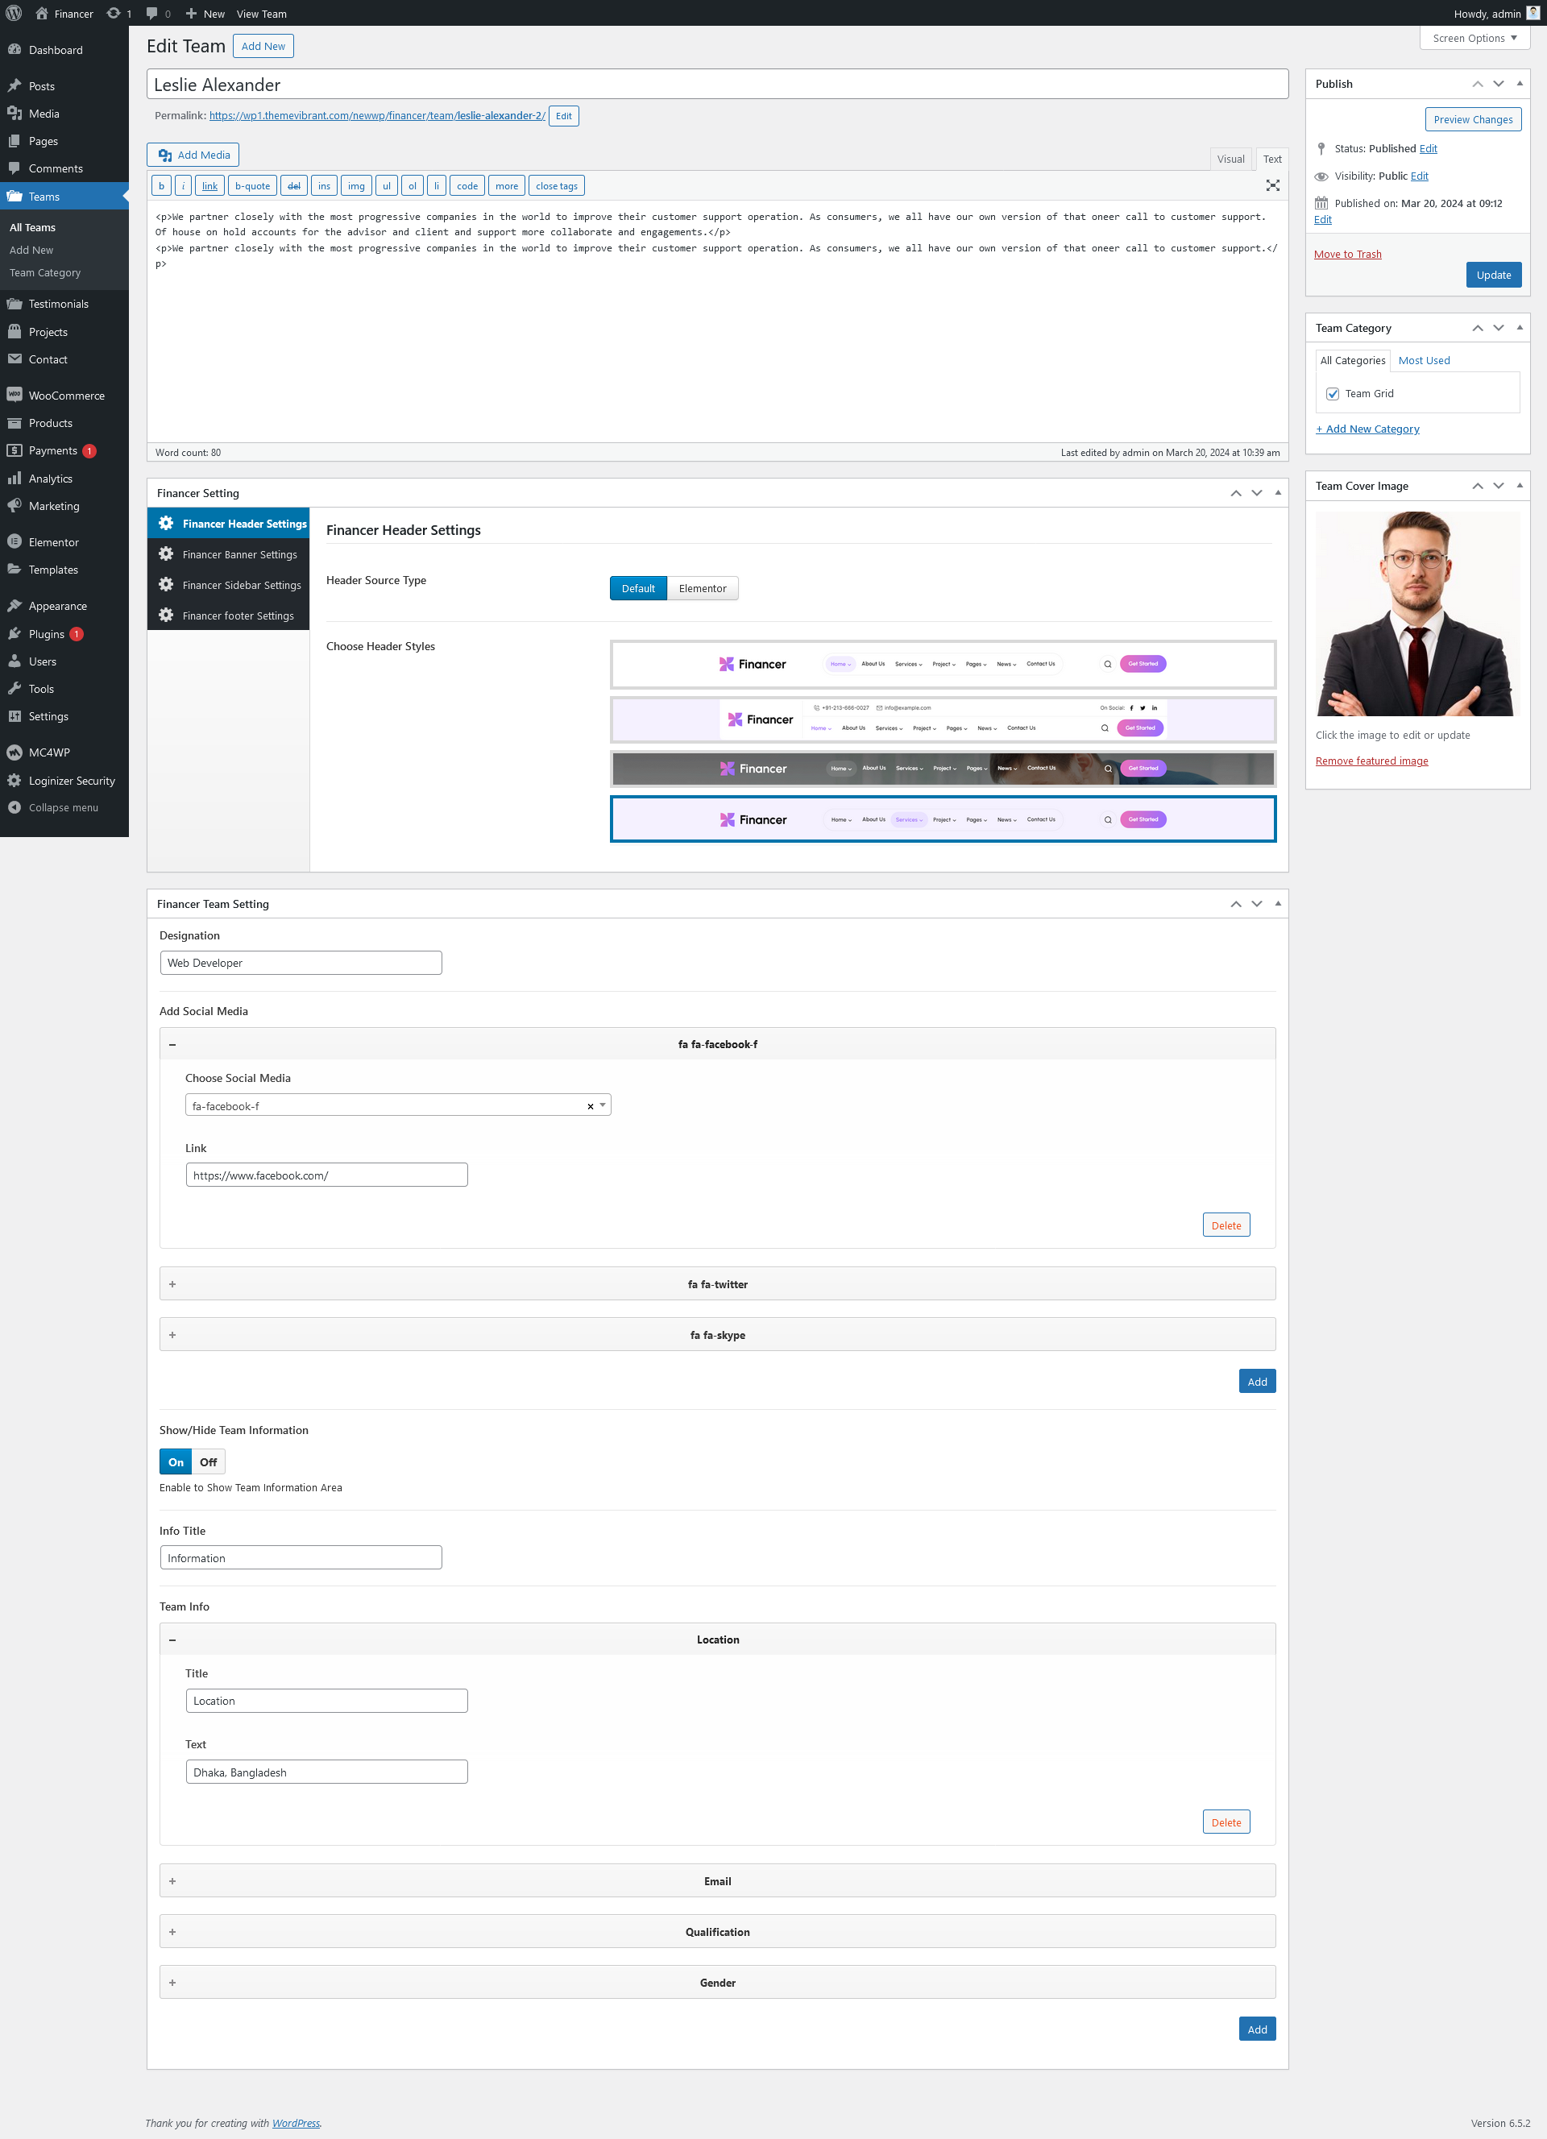
Task: Open Loginizer Security gear icon item
Action: pyautogui.click(x=15, y=781)
